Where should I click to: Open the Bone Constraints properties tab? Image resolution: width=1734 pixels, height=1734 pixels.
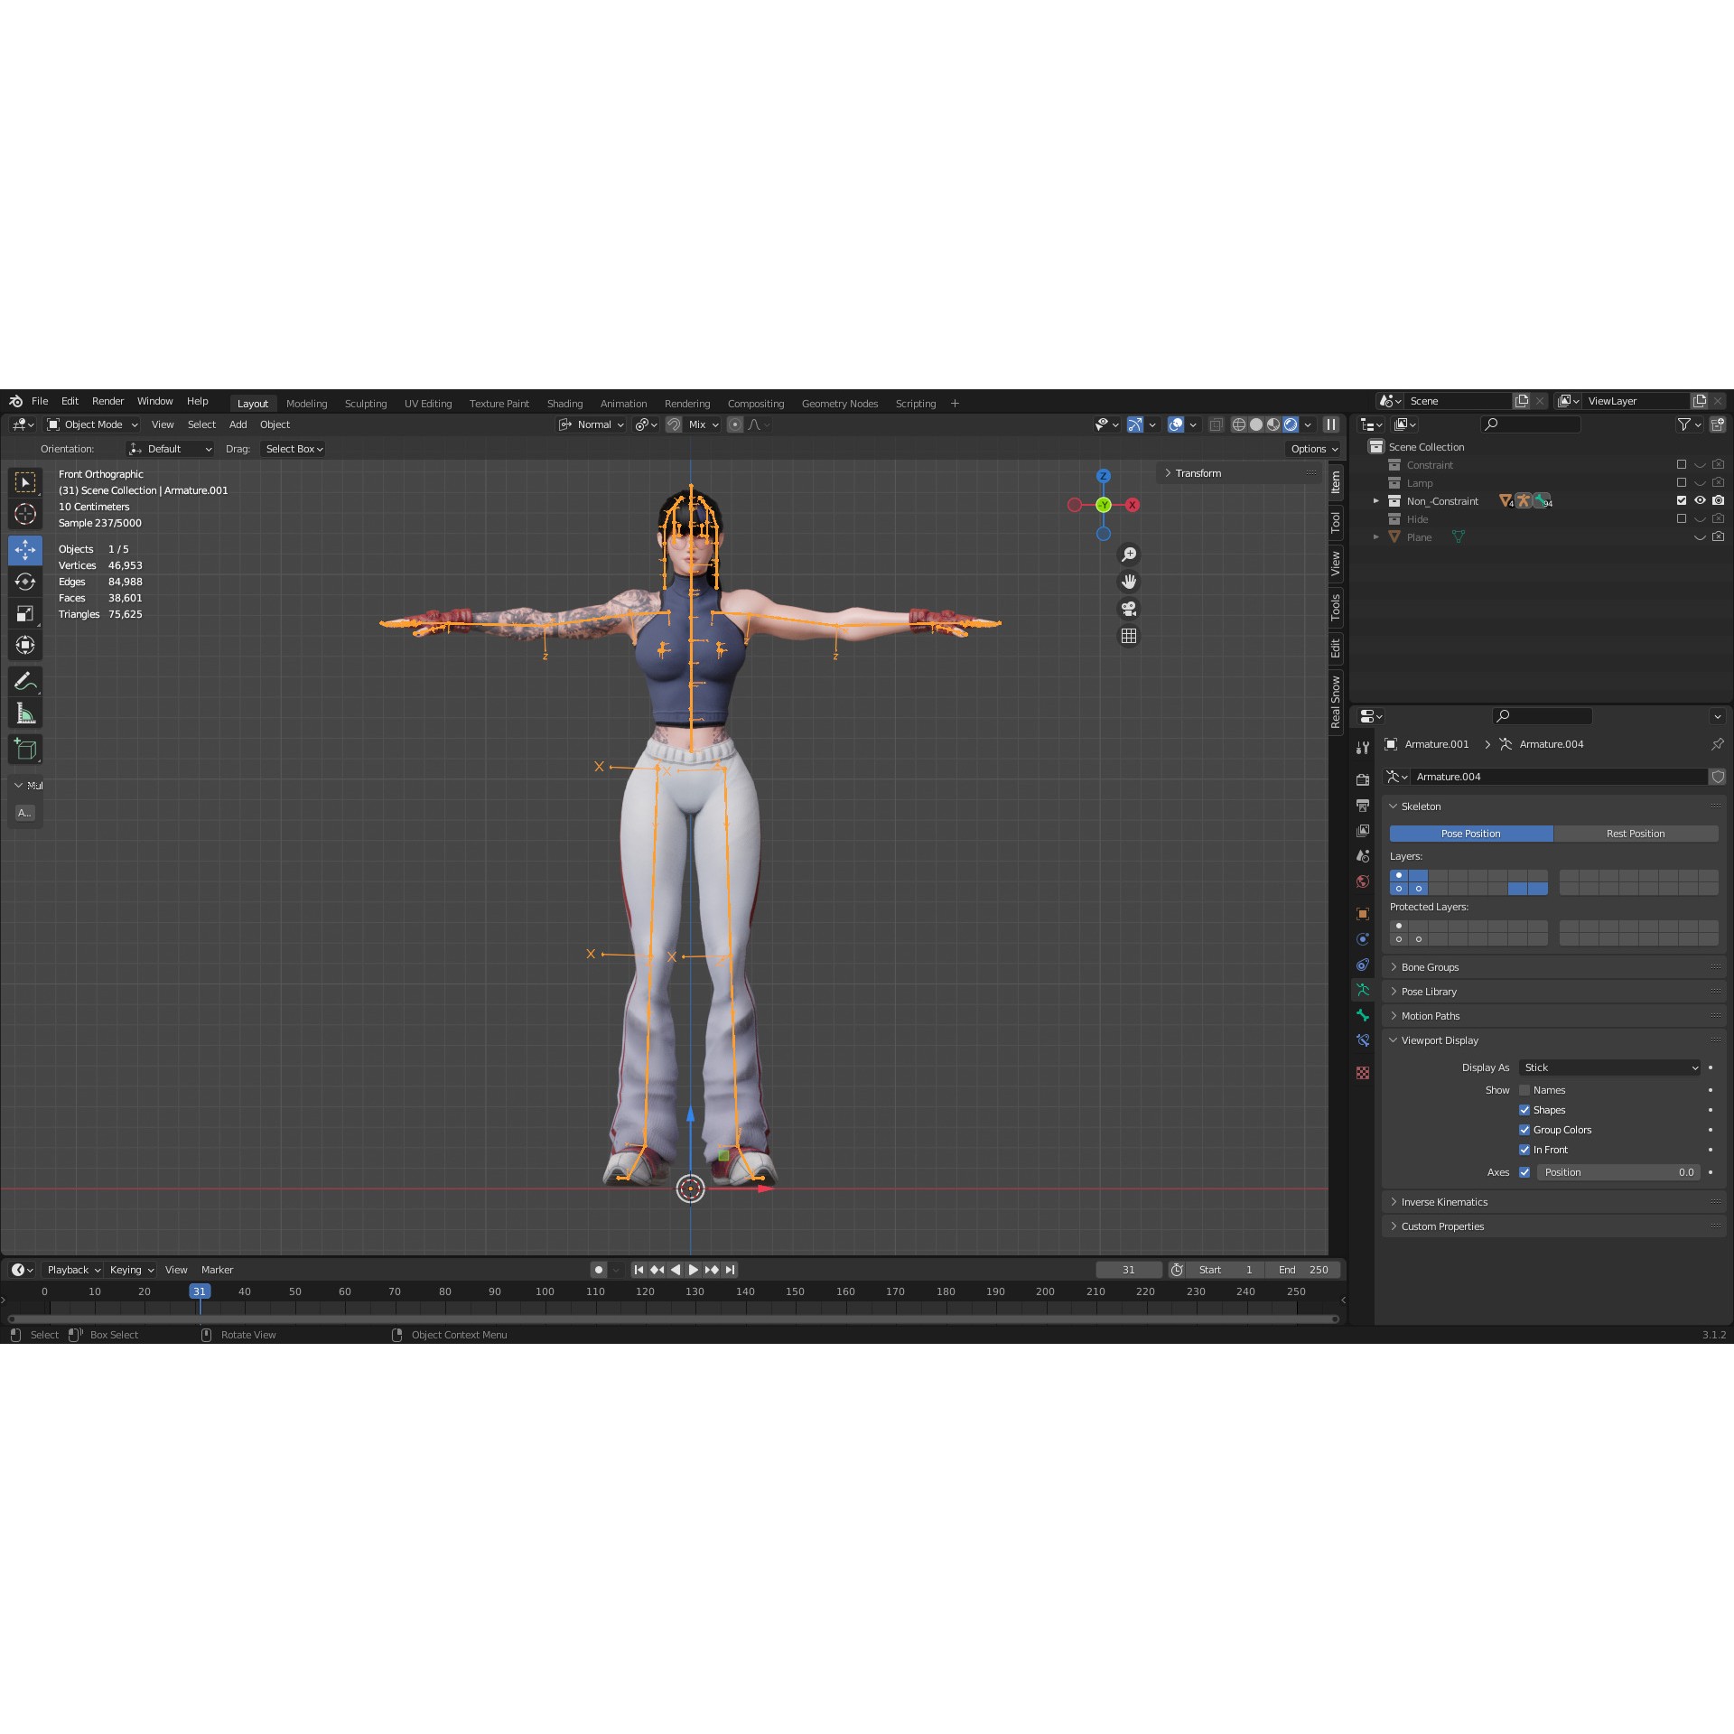tap(1363, 1040)
